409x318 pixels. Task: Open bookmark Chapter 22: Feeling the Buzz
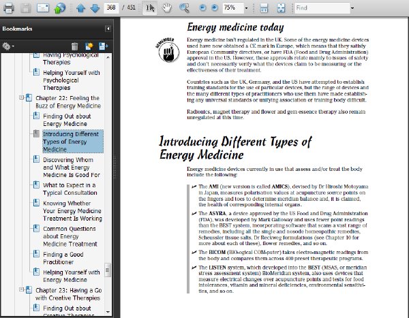click(x=68, y=102)
